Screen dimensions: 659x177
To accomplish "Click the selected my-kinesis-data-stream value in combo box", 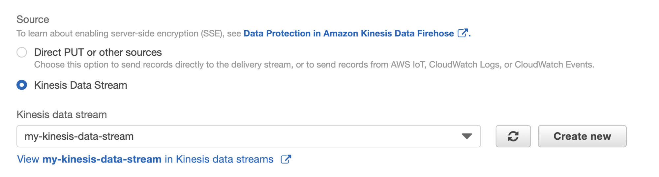I will tap(79, 136).
